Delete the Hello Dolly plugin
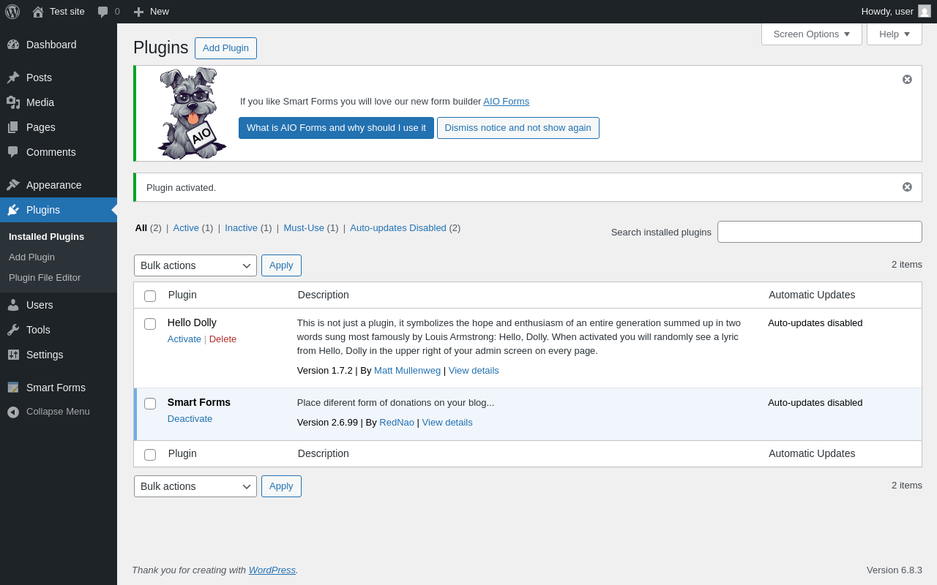The width and height of the screenshot is (937, 585). click(223, 339)
